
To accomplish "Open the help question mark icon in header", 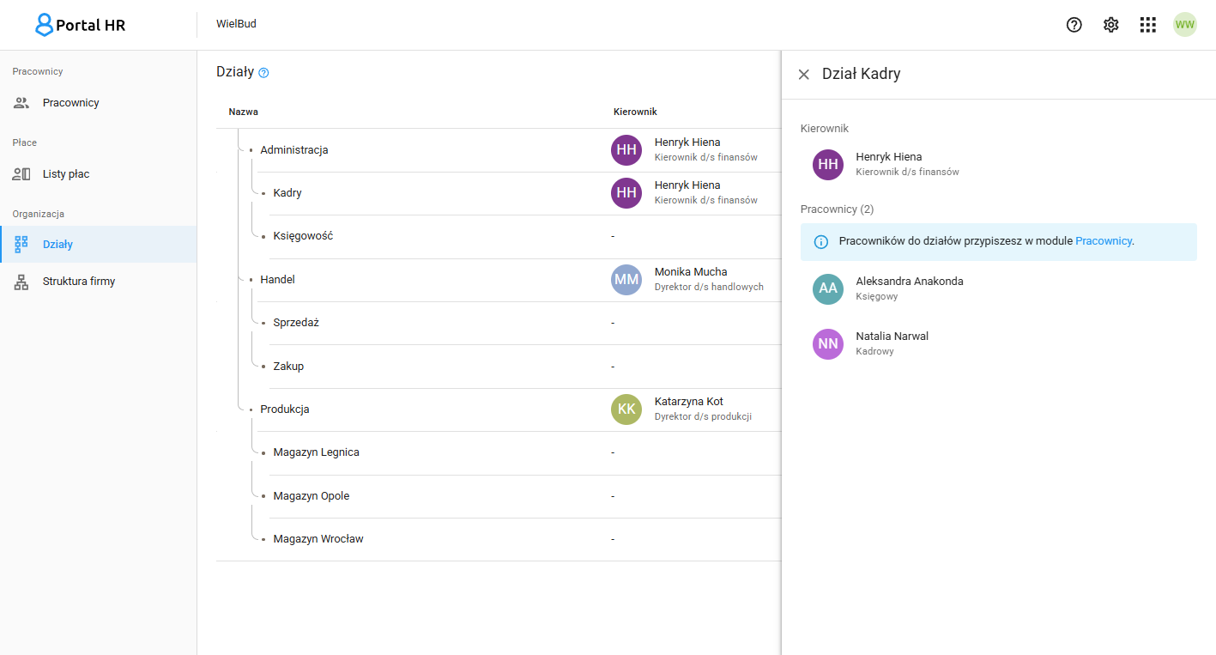I will 1074,25.
